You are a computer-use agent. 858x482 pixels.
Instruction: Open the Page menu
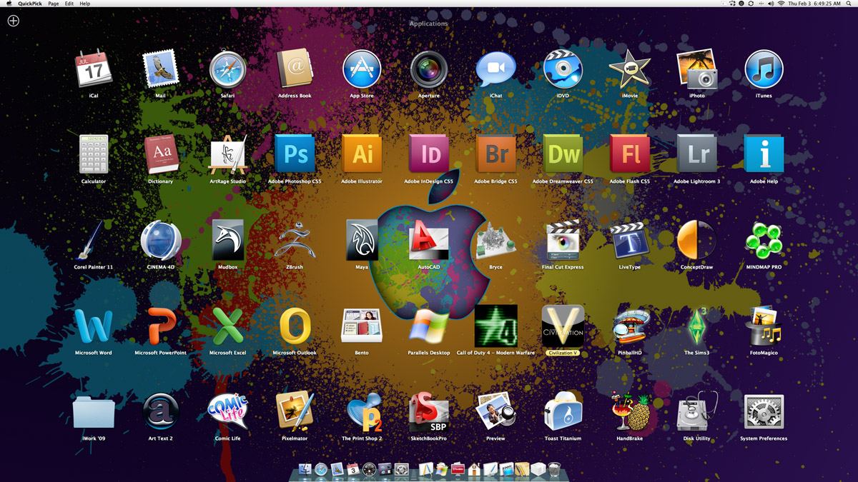point(54,4)
